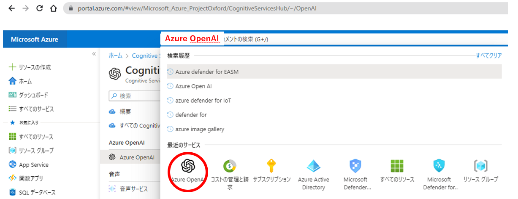Go back with the browser back arrow
The image size is (518, 199).
point(11,8)
